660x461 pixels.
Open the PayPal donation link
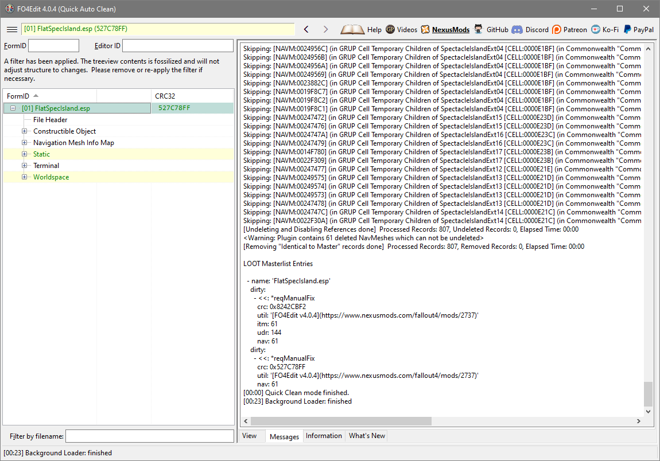point(628,29)
